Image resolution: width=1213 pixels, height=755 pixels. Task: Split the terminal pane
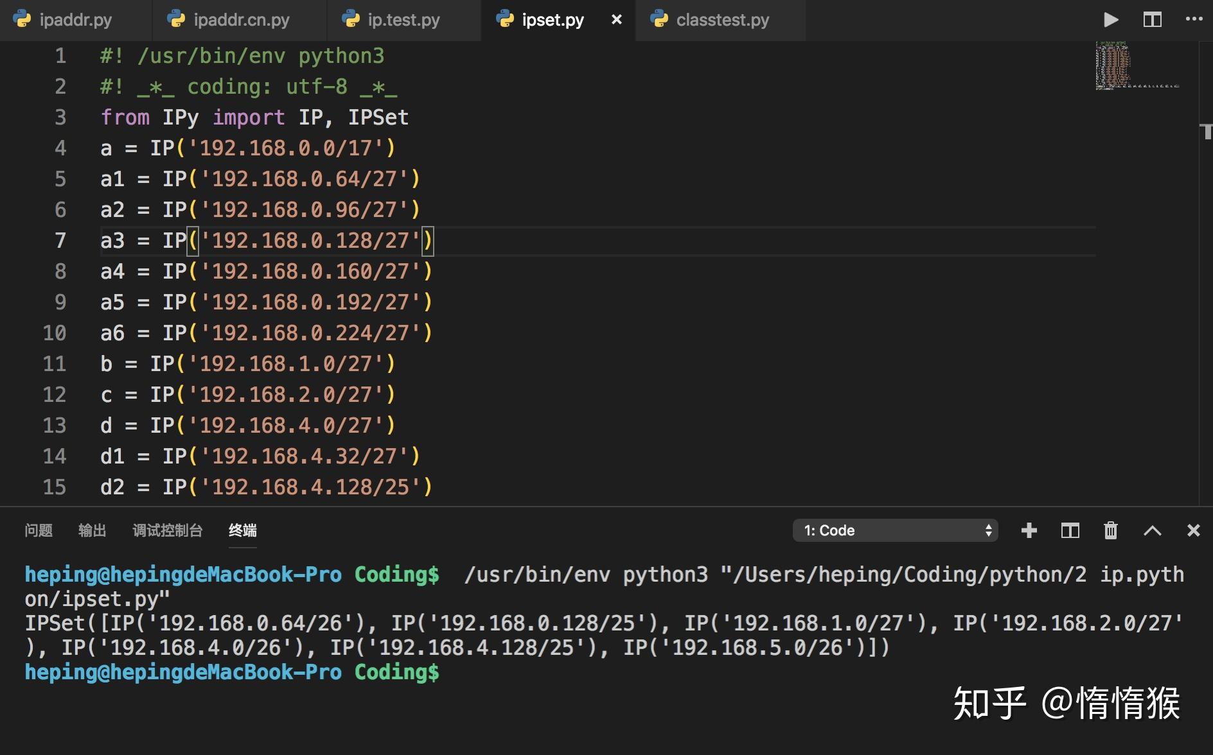[x=1070, y=530]
